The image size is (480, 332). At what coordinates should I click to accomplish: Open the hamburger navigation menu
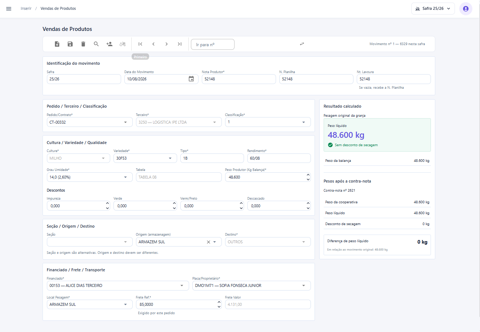click(x=9, y=9)
